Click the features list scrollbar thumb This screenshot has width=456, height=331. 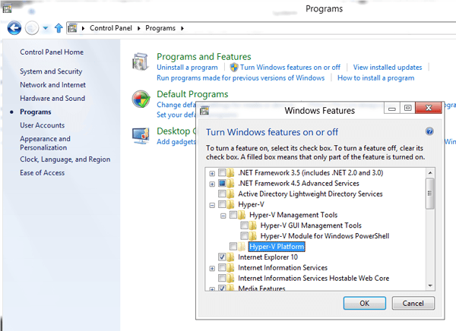point(430,194)
